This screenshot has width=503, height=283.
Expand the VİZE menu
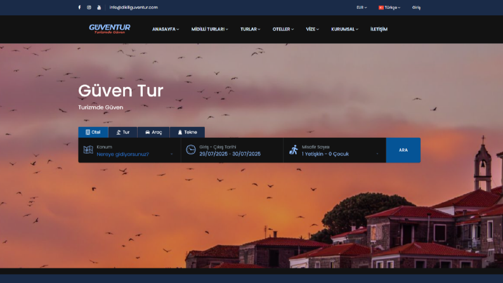point(312,29)
